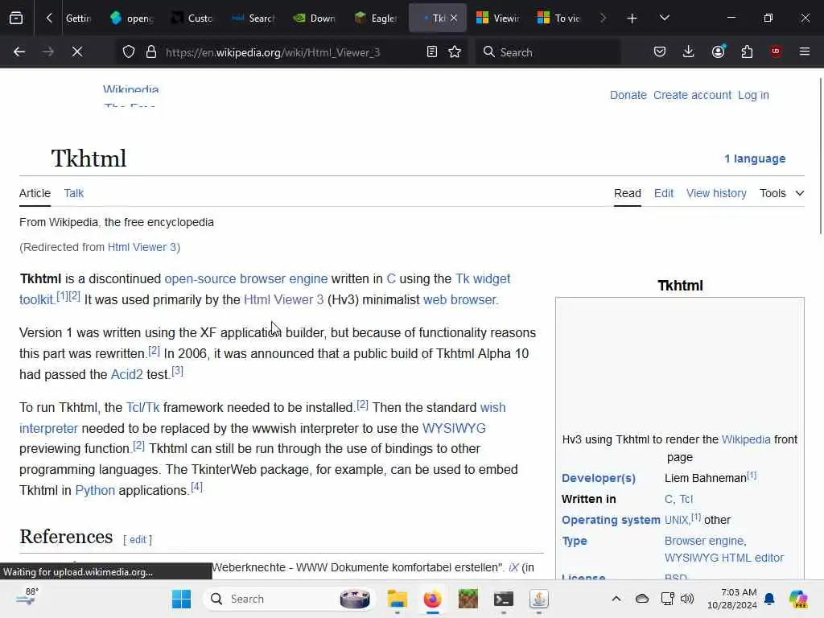Expand the list all tabs chevron

coord(664,18)
